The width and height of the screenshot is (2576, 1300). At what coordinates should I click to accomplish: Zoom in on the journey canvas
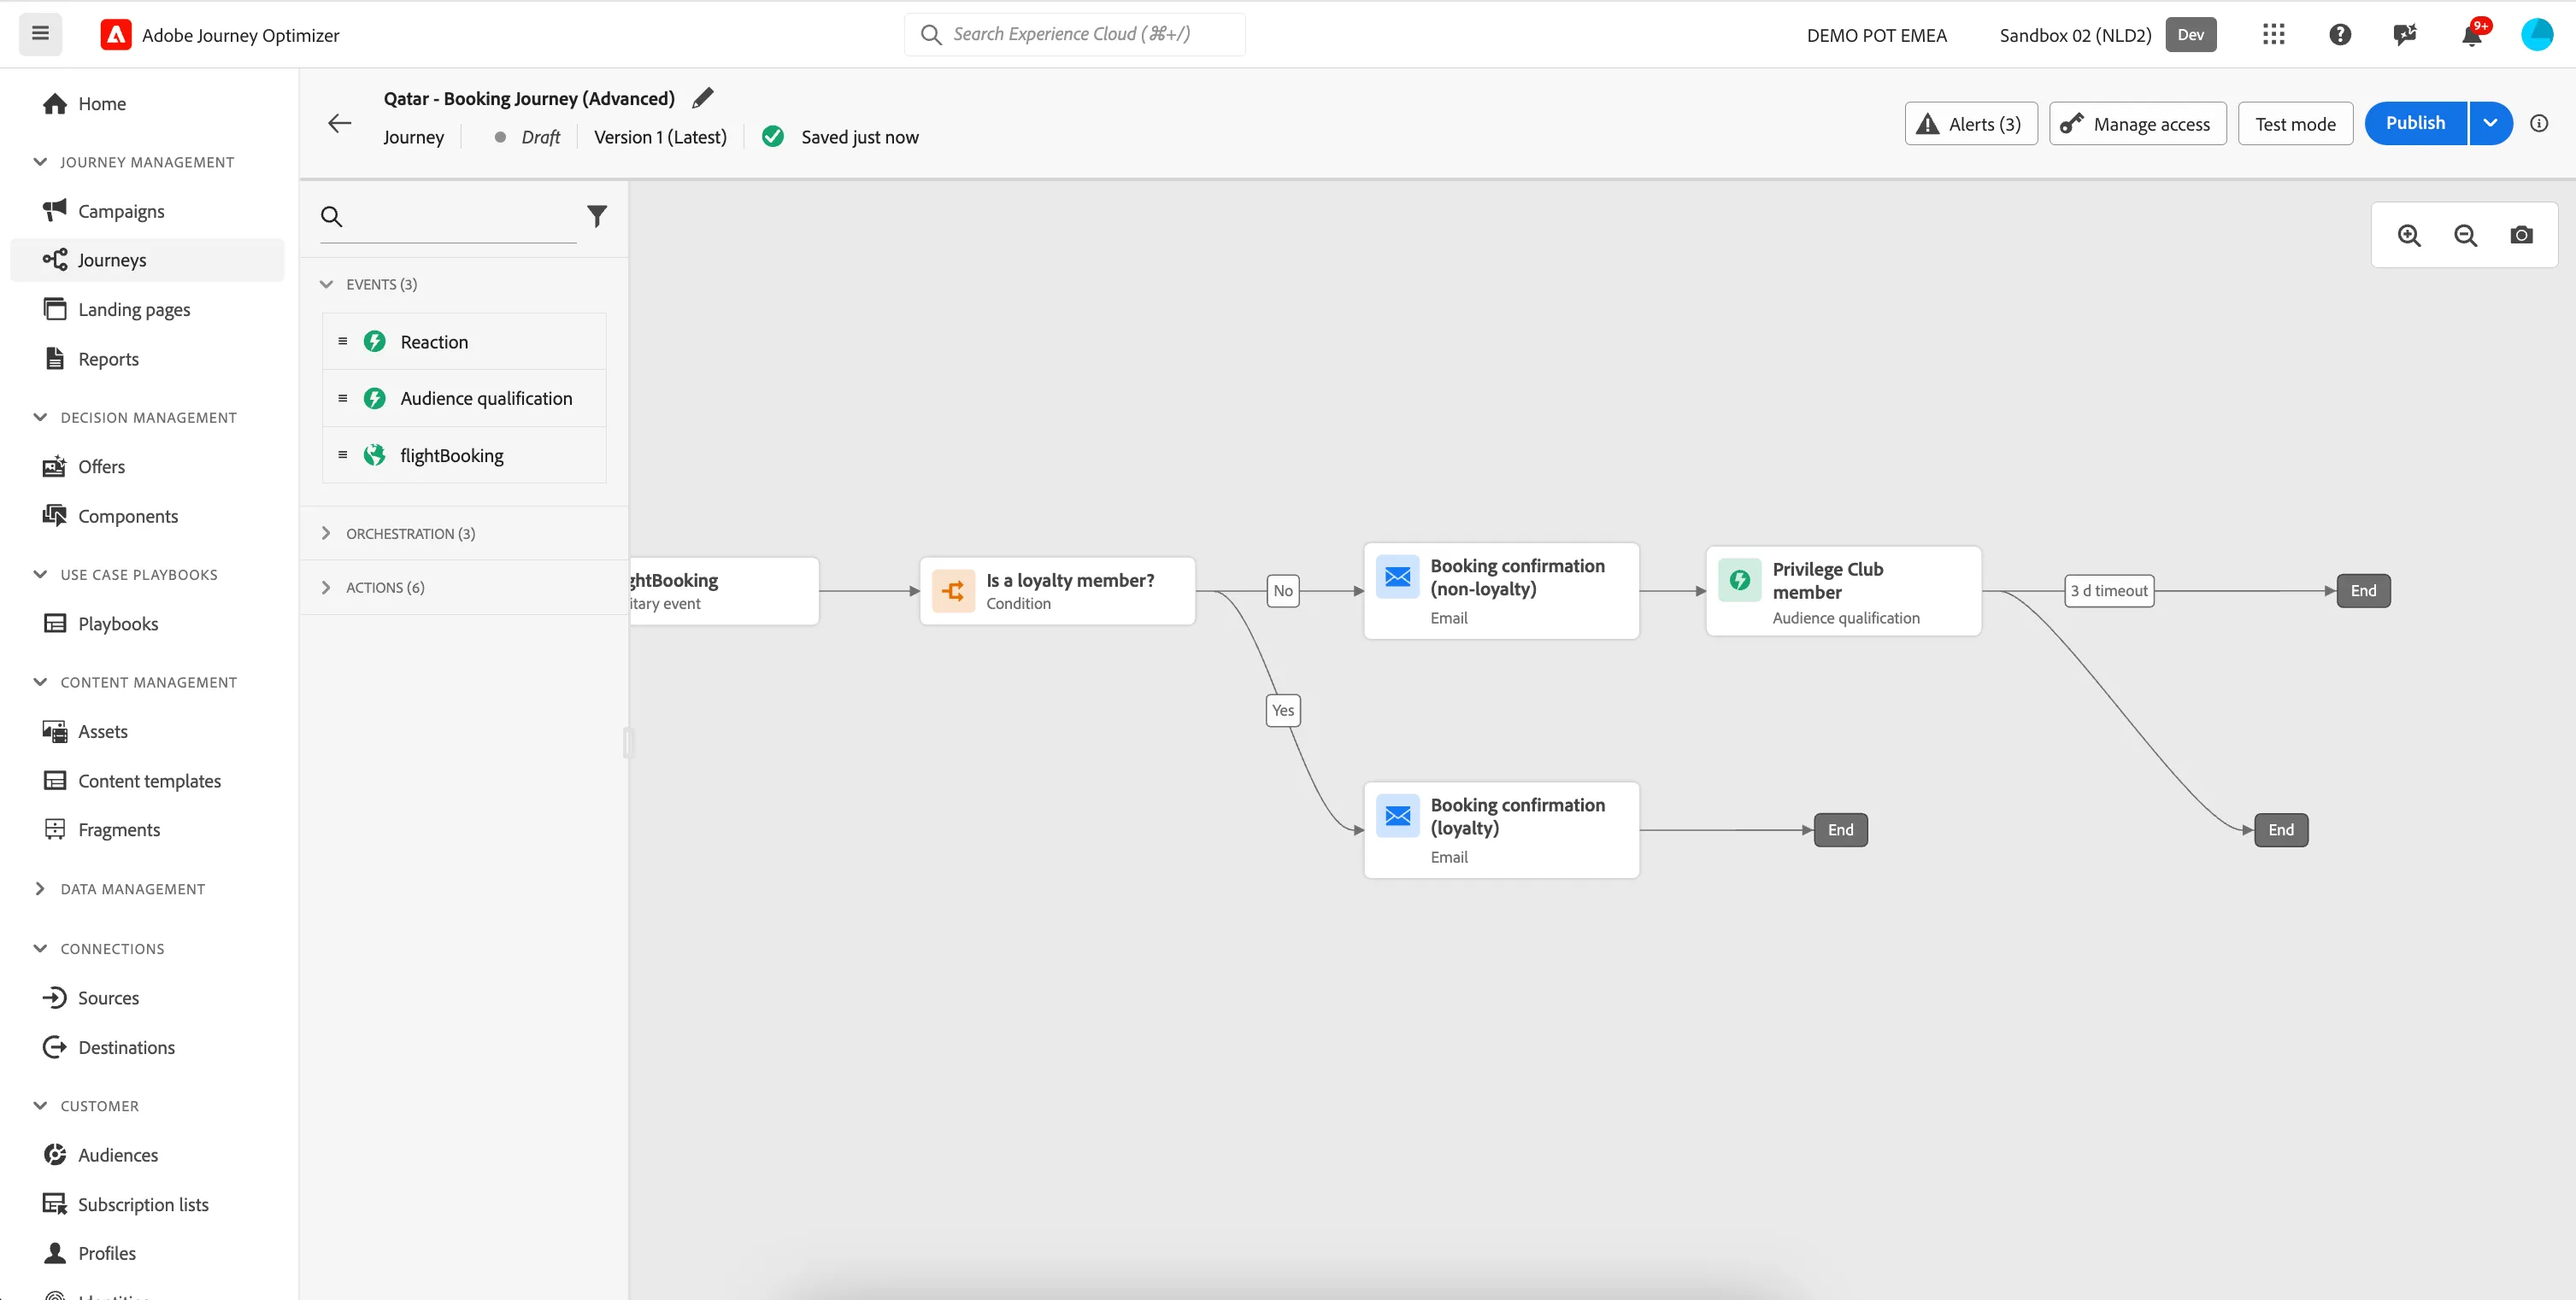tap(2409, 236)
